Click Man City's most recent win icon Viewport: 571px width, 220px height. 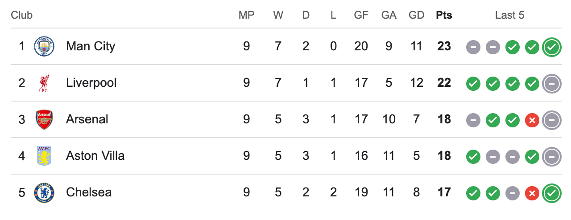tap(552, 47)
